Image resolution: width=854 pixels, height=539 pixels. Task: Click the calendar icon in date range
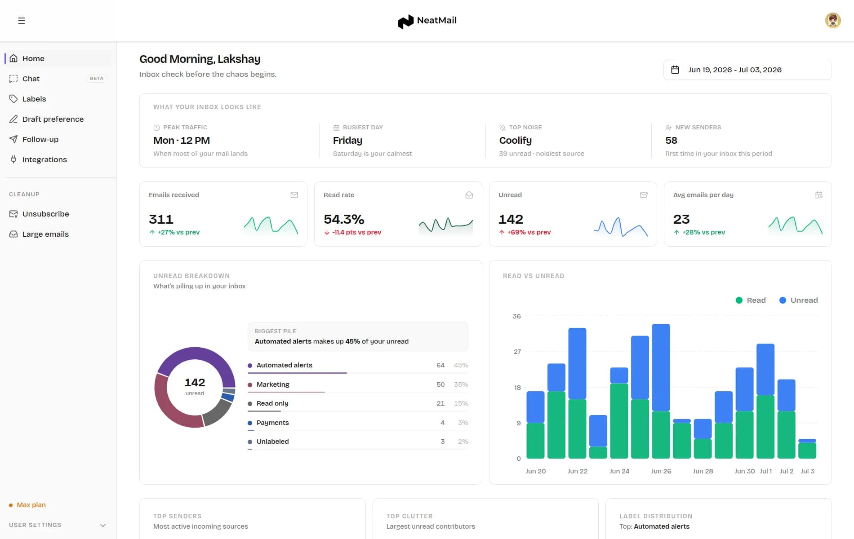click(x=675, y=70)
